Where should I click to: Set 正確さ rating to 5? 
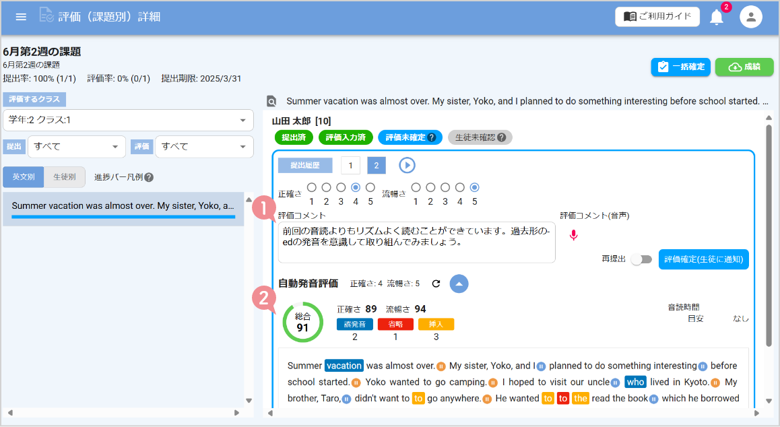[370, 188]
